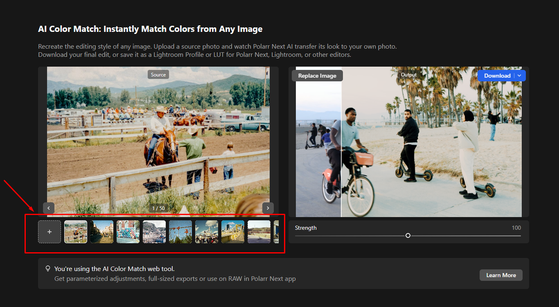Click the 1/50 carousel counter
Viewport: 559px width, 307px height.
pyautogui.click(x=158, y=208)
